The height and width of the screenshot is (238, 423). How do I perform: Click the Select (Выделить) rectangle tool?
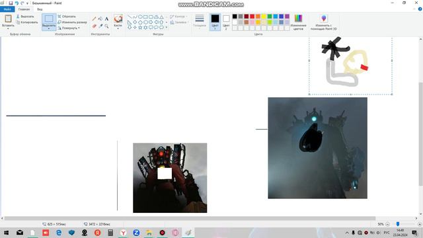[49, 19]
